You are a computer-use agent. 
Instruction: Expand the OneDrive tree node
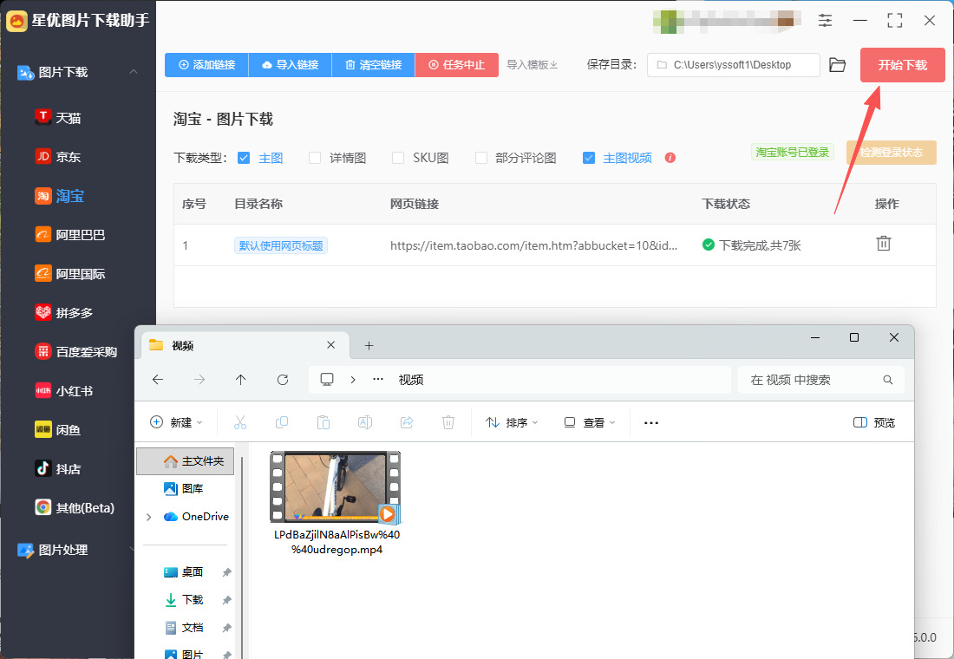point(149,517)
